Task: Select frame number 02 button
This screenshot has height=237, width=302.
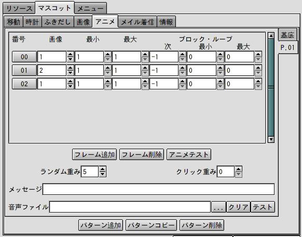Action: [24, 84]
